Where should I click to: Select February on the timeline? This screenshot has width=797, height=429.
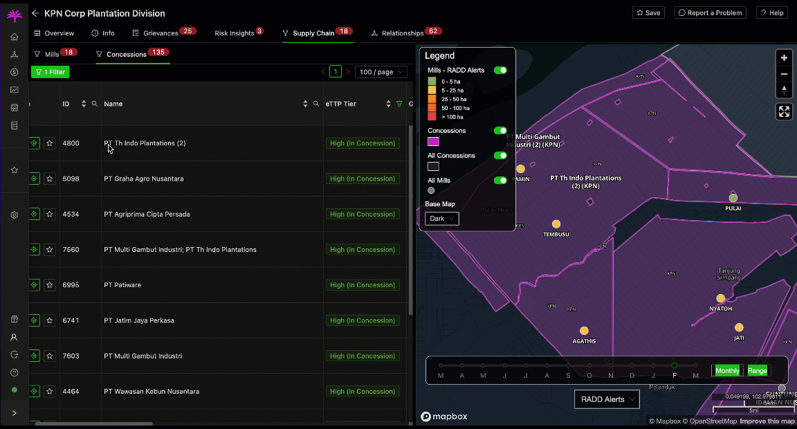click(x=675, y=365)
